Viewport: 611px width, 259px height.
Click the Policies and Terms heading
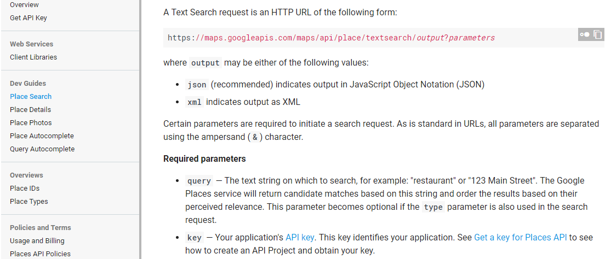(x=41, y=227)
